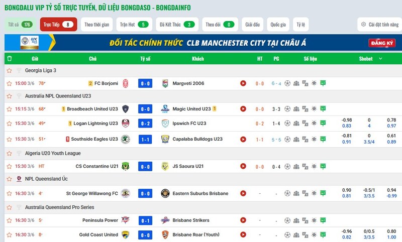Screen dimensions: 402x242
Task: Open the tips star-burst icon for St George Willawong
Action: coord(314,193)
